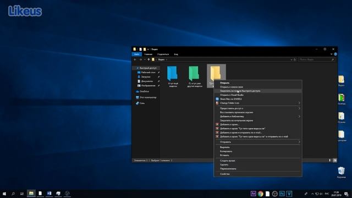Choose Вставить in the context menu
This screenshot has height=198, width=352.
[x=258, y=155]
